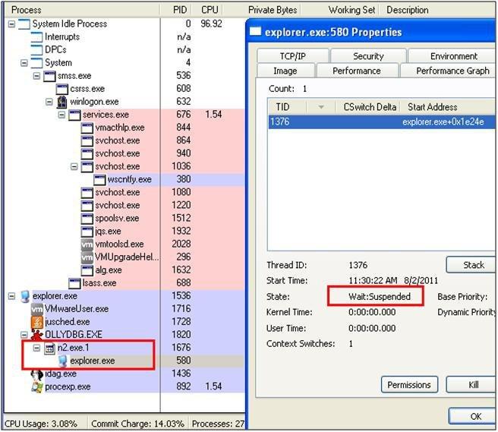This screenshot has width=498, height=432.
Task: Click the wscntfy.exe process icon
Action: [99, 179]
